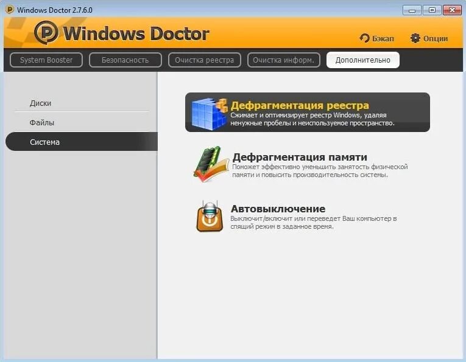This screenshot has width=466, height=362.
Task: Select the Система sidebar section
Action: pos(82,142)
